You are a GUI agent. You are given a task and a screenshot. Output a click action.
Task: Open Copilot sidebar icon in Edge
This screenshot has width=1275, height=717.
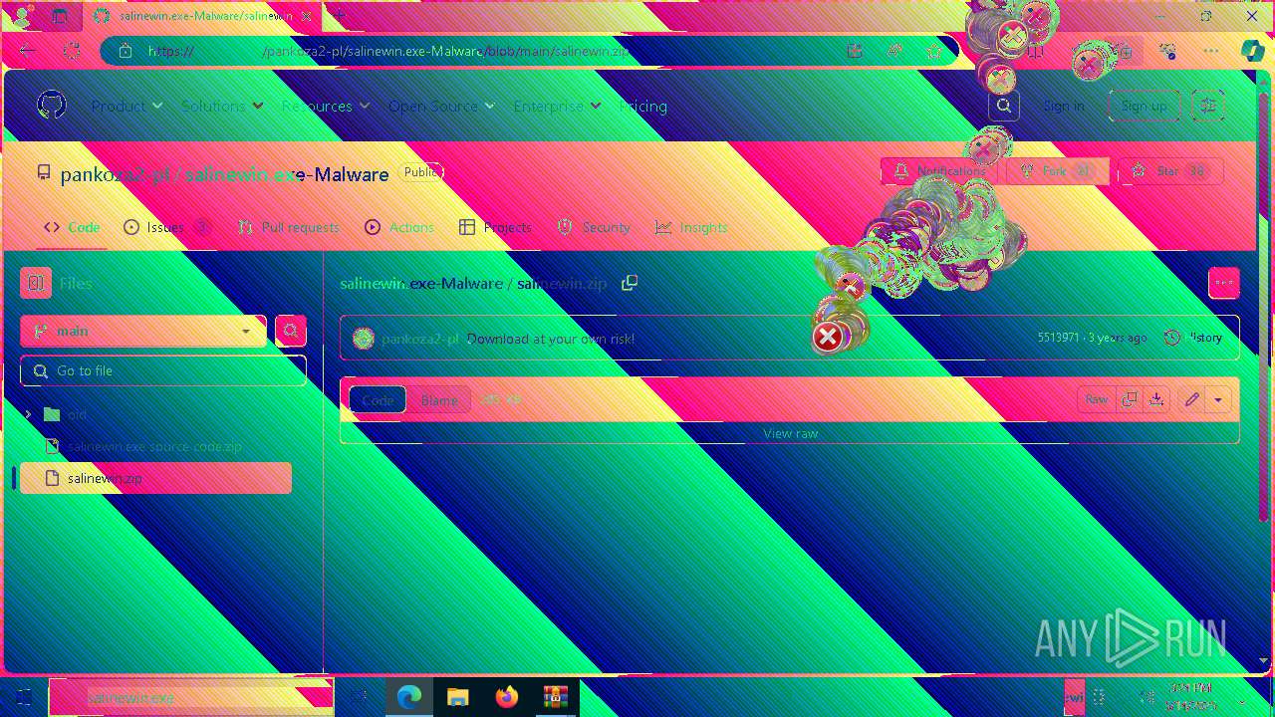(x=1252, y=51)
